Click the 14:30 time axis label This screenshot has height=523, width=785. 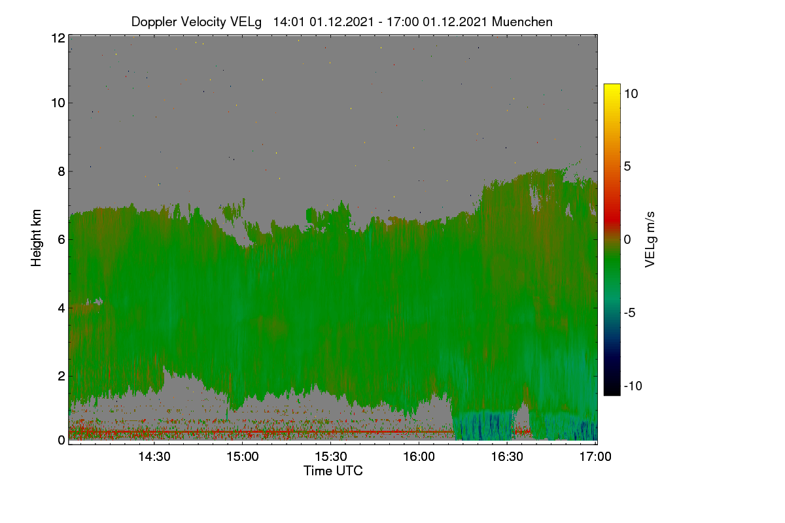click(154, 457)
